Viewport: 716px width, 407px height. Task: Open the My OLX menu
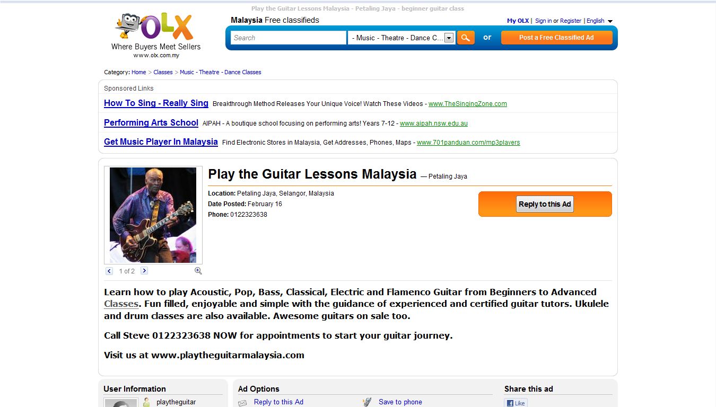(518, 21)
